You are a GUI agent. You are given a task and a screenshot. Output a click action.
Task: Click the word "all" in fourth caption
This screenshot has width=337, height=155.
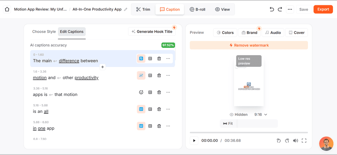point(46,111)
